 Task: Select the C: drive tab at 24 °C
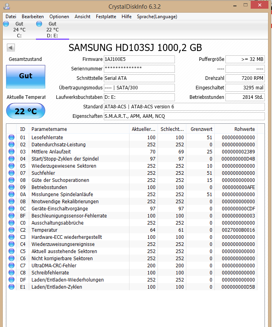(19, 30)
